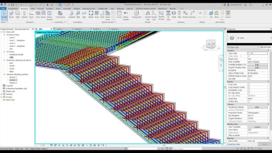
Task: Collapse Sections (Building Section) node
Action: click(x=4, y=74)
